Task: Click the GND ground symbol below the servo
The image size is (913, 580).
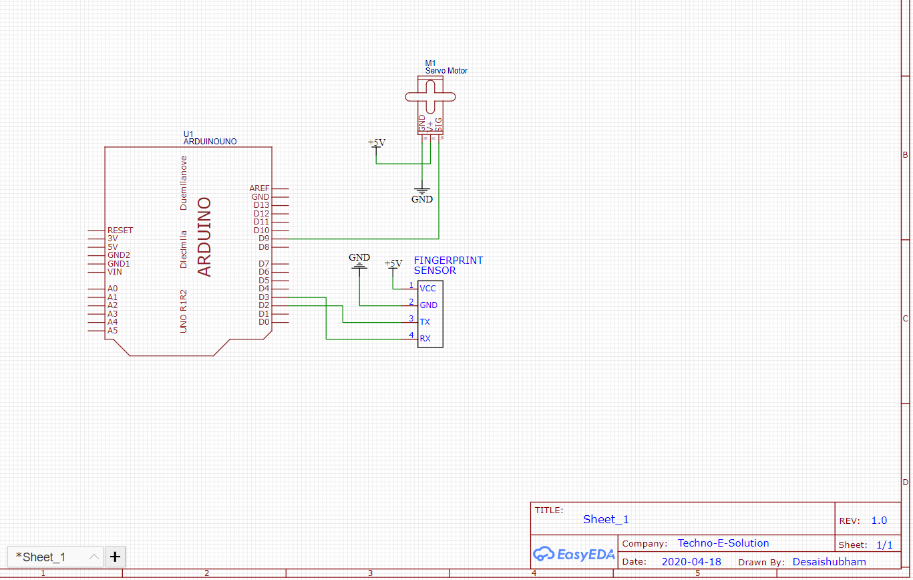Action: pyautogui.click(x=422, y=192)
